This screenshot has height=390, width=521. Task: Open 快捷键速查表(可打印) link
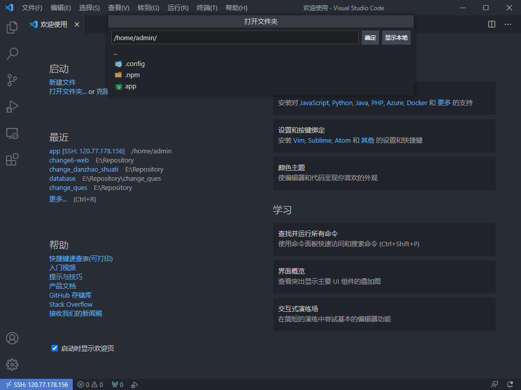(x=81, y=258)
